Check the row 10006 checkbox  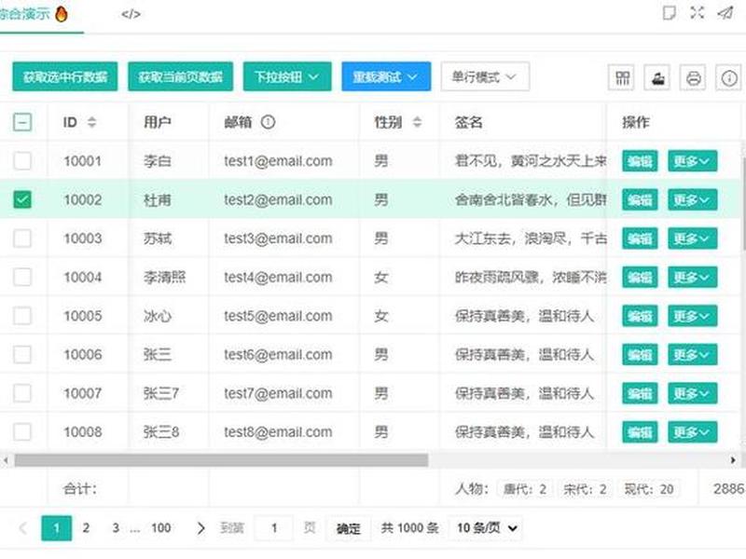(22, 355)
